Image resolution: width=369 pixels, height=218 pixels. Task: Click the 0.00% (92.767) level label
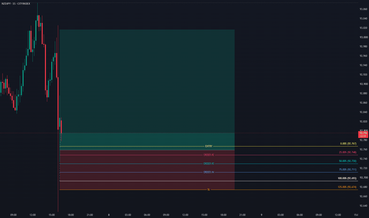tap(348, 144)
